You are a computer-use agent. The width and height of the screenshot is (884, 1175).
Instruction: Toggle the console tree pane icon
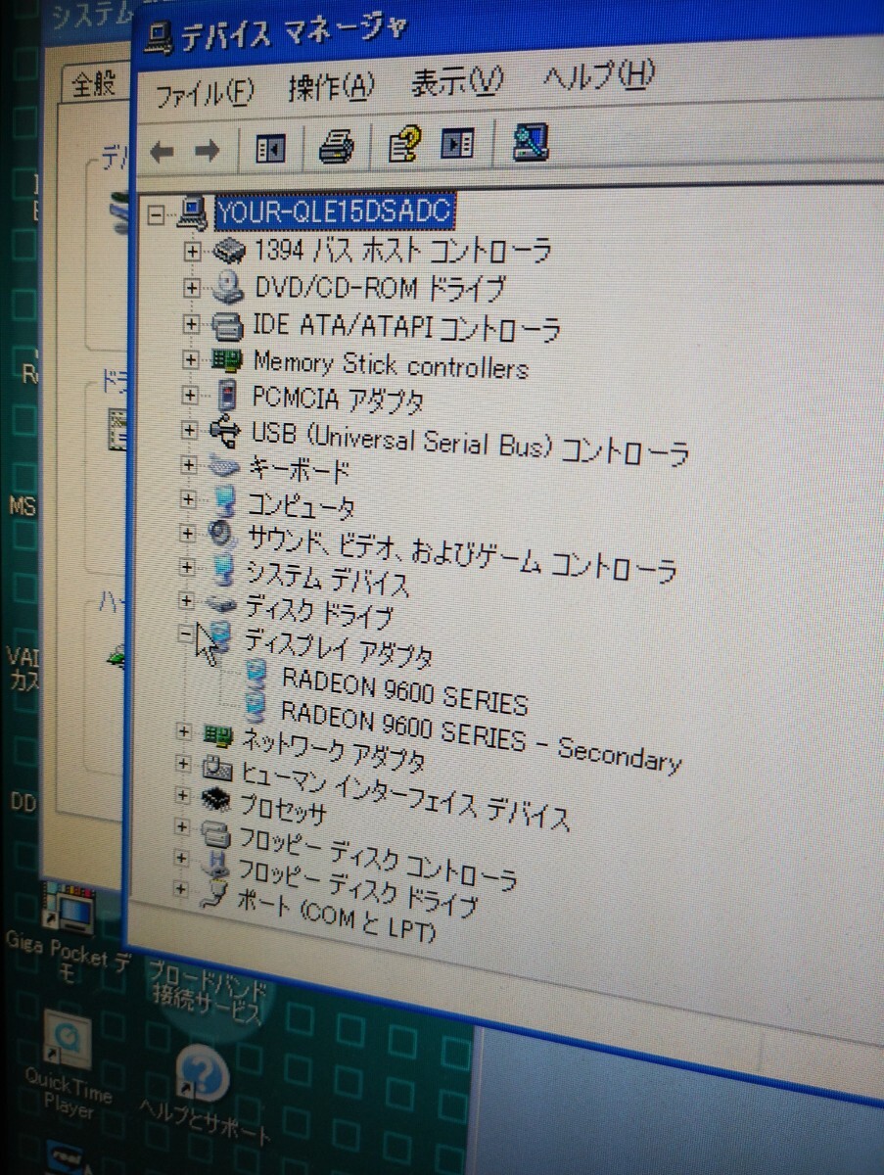tap(269, 149)
